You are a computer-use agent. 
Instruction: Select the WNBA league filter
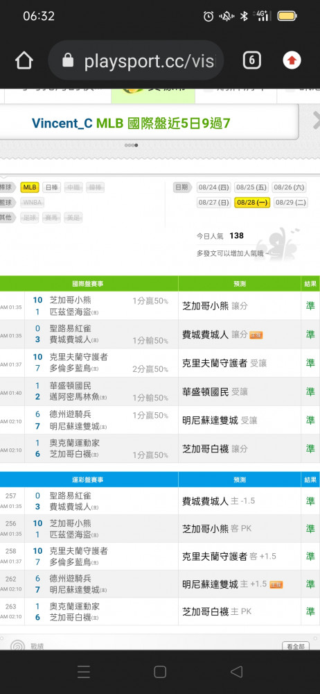point(33,203)
